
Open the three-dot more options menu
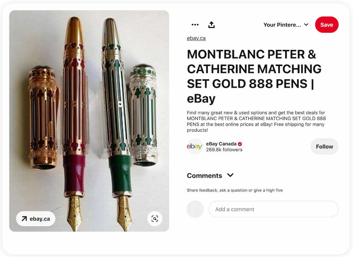(x=195, y=25)
